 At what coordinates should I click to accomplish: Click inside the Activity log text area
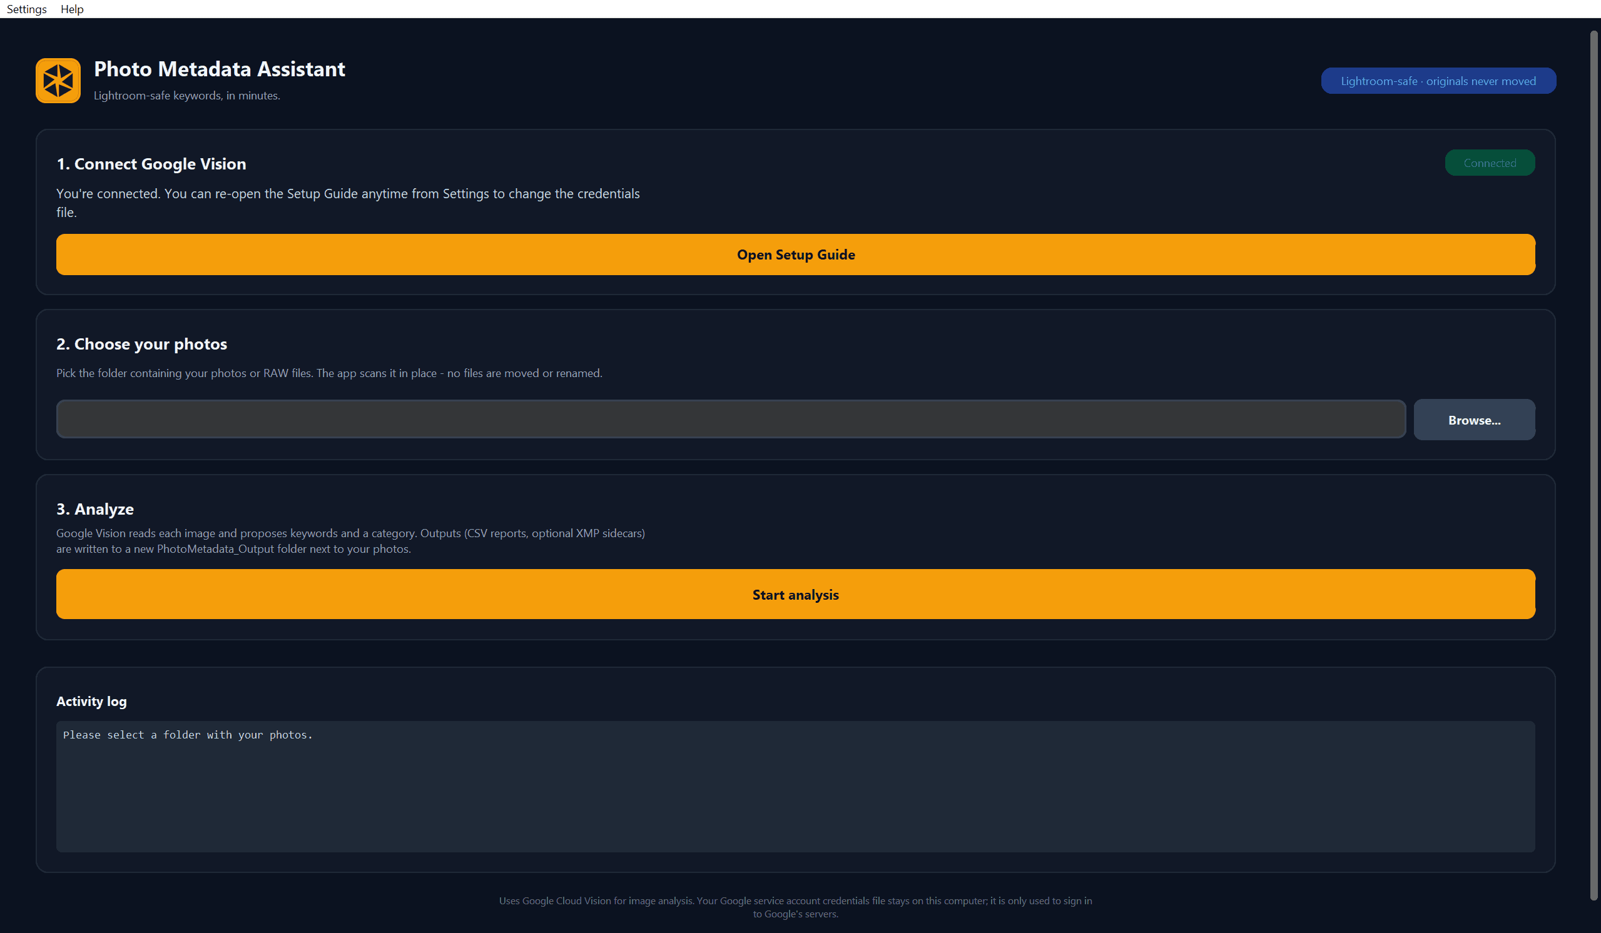[795, 786]
